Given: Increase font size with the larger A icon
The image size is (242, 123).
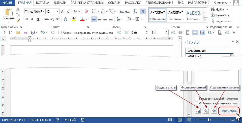Looking at the screenshot, I should 63,11.
